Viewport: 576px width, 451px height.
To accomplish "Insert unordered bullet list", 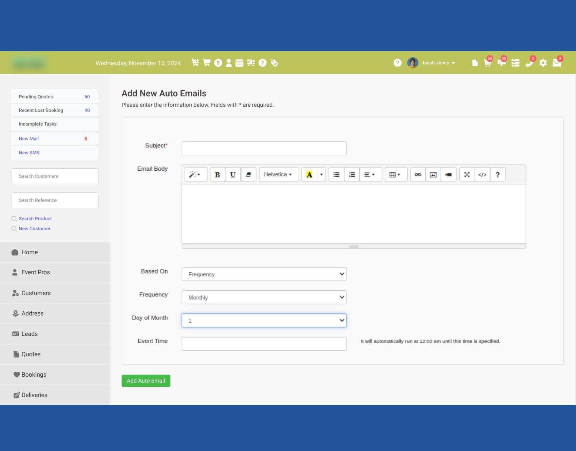I will tap(336, 174).
